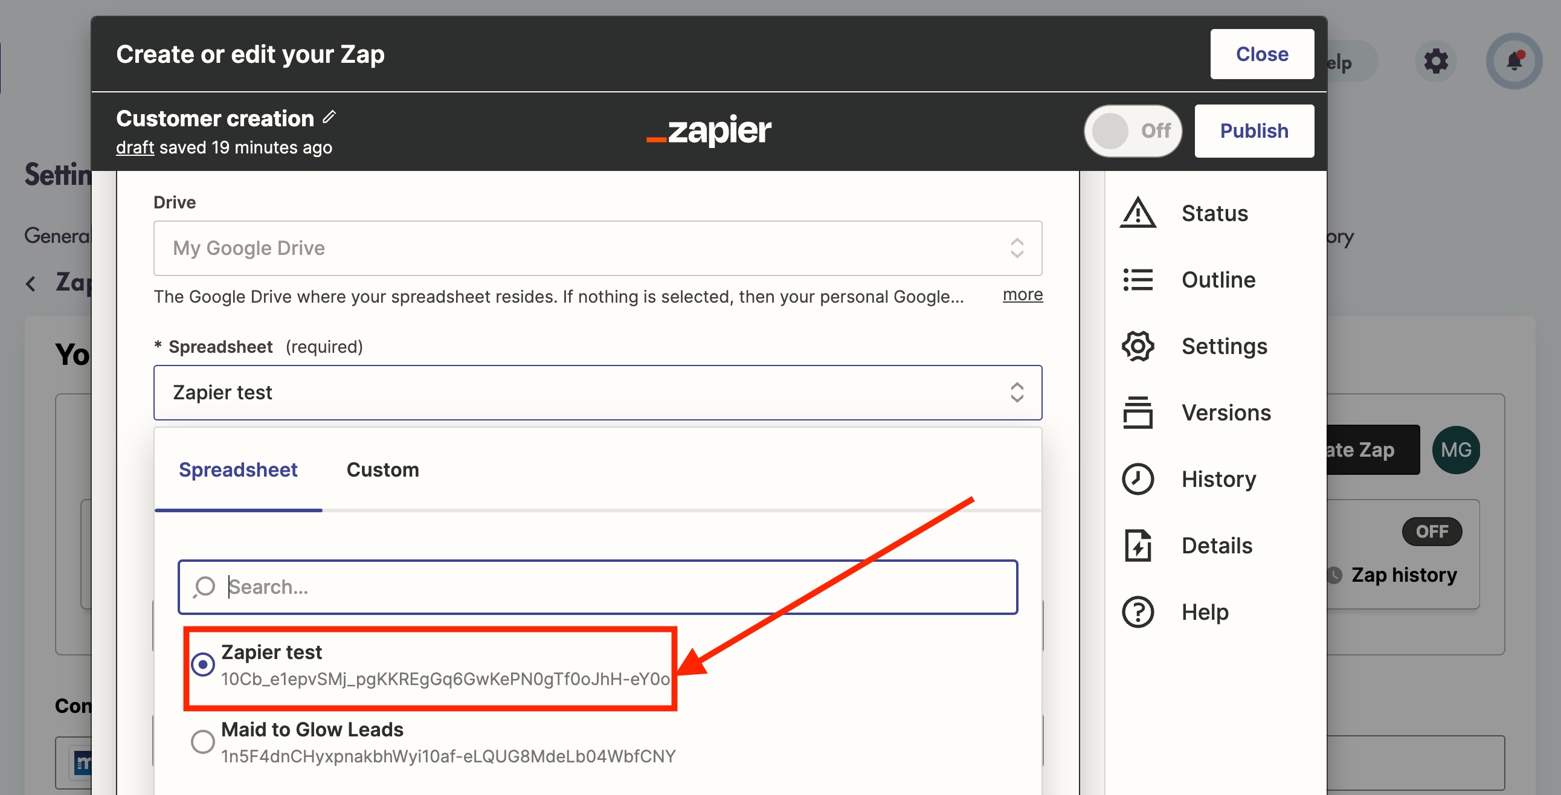Viewport: 1561px width, 795px height.
Task: Click the Customer creation Zap title
Action: click(214, 118)
